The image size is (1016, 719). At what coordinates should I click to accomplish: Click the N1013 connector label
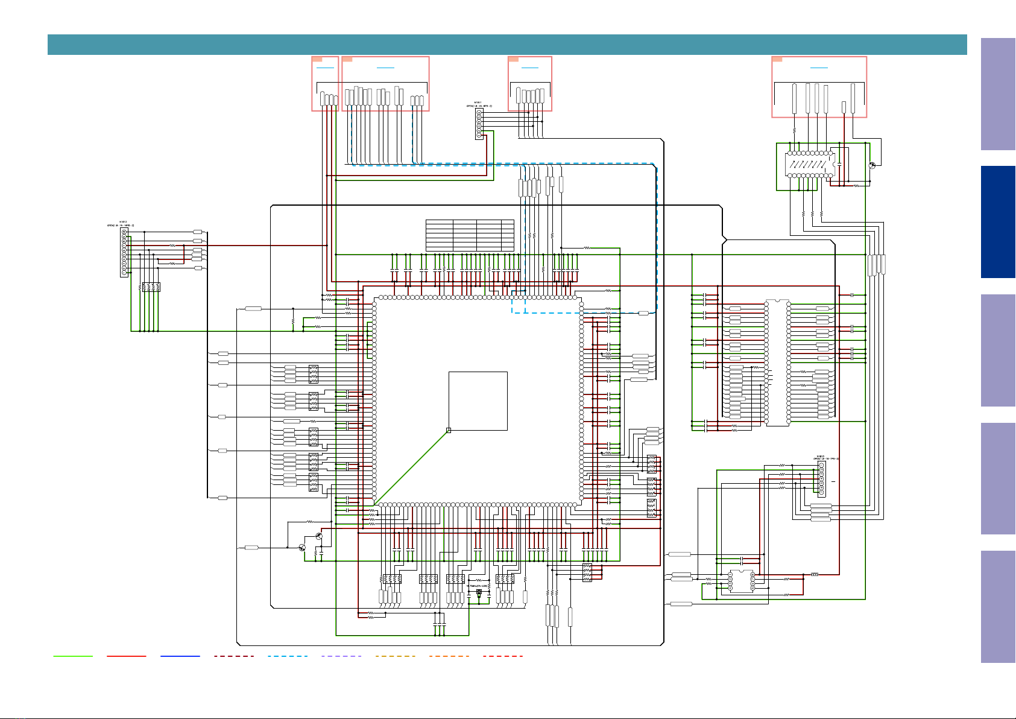[x=821, y=456]
